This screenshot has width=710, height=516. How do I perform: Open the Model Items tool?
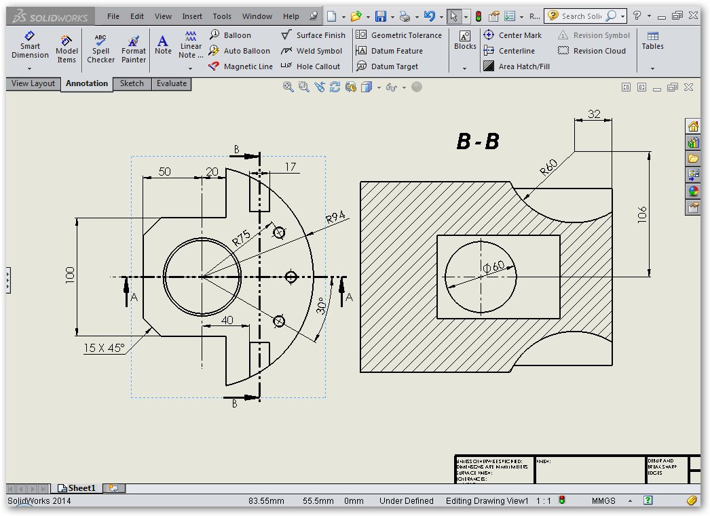67,49
